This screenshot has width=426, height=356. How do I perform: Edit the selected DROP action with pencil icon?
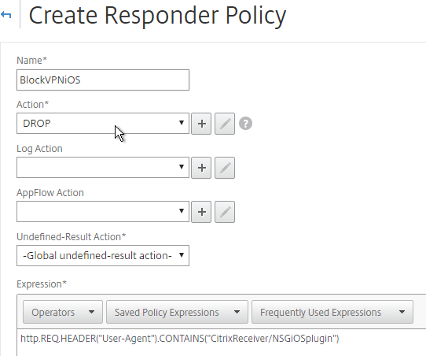pyautogui.click(x=225, y=124)
